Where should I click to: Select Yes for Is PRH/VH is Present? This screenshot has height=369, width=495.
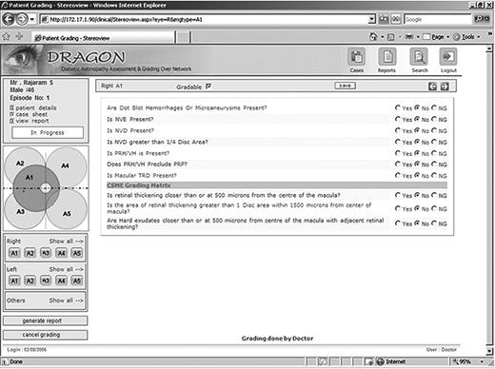click(x=397, y=153)
